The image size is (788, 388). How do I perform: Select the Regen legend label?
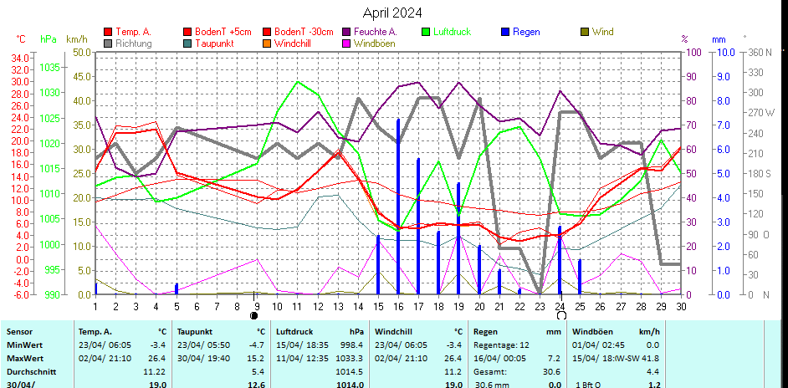point(526,32)
